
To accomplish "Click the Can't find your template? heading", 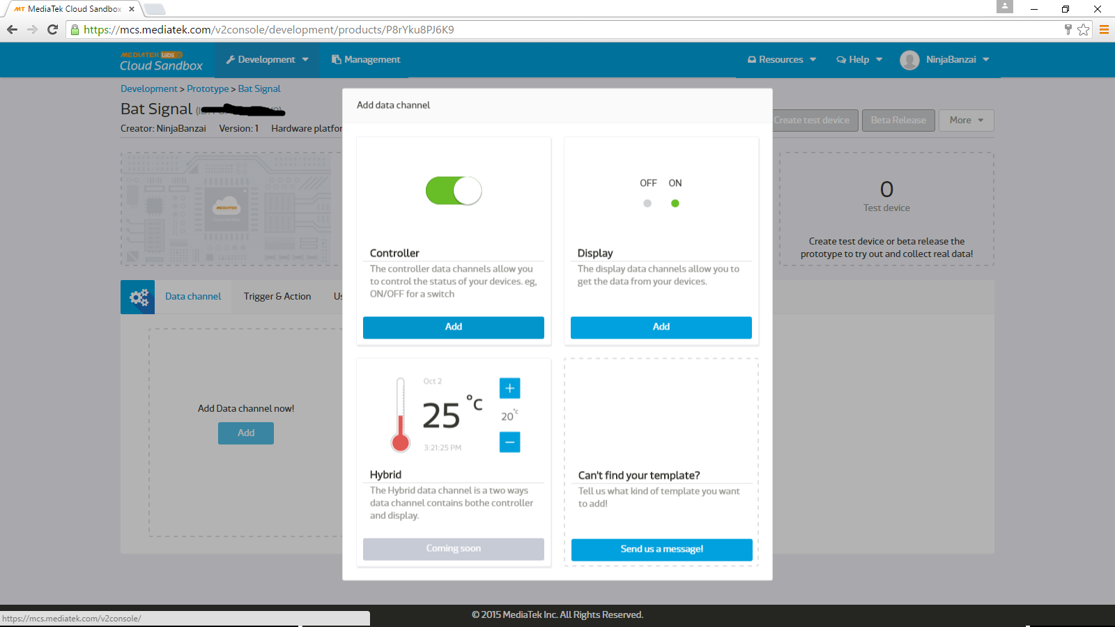I will (x=639, y=475).
